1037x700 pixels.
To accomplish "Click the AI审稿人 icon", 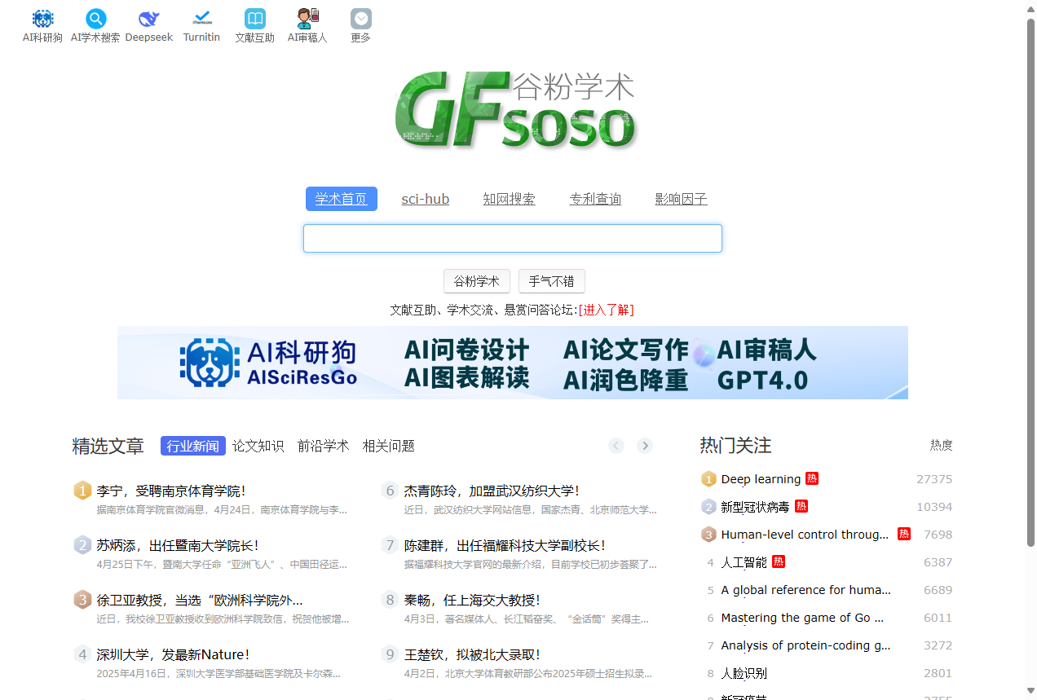I will click(307, 20).
